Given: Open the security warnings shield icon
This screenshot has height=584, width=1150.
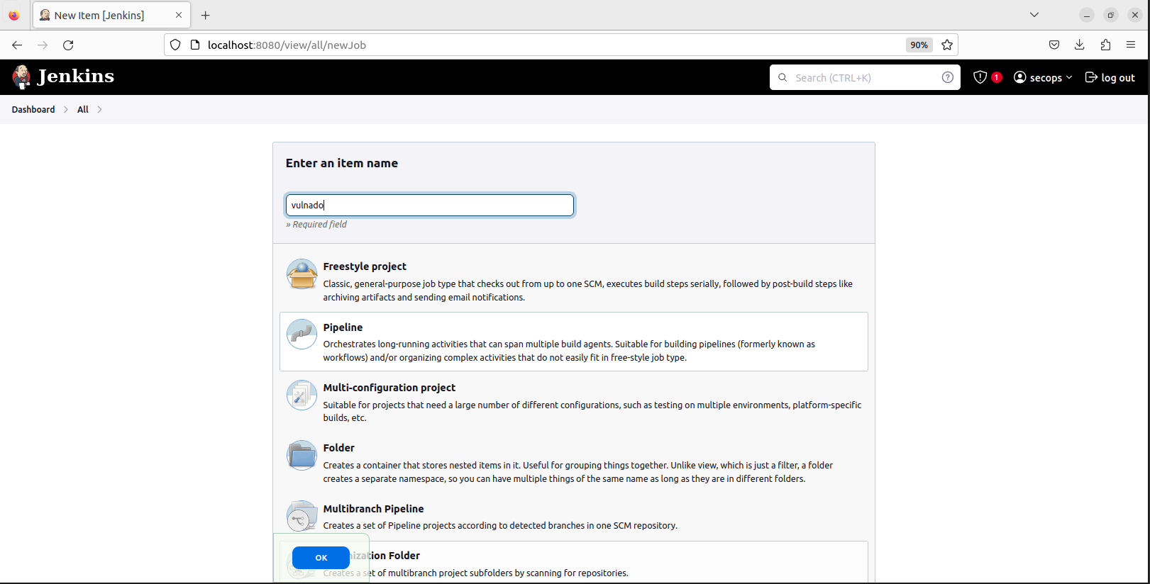Looking at the screenshot, I should click(980, 77).
